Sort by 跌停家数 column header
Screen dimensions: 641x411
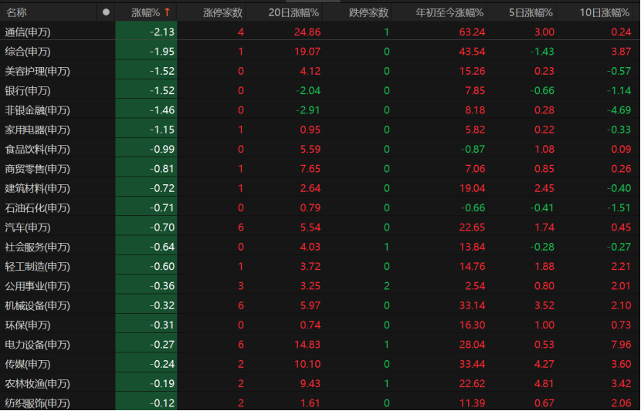(x=368, y=12)
